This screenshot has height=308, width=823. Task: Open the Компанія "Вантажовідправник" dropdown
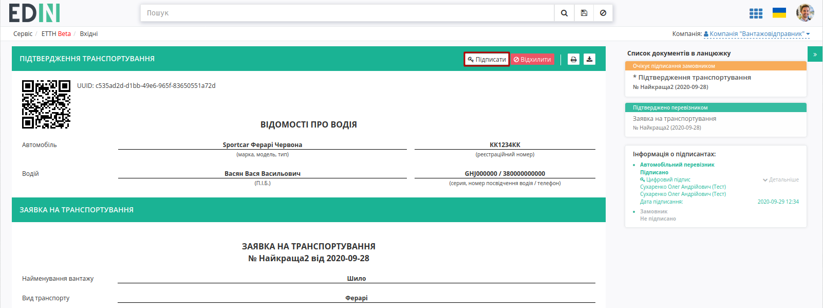pos(757,34)
